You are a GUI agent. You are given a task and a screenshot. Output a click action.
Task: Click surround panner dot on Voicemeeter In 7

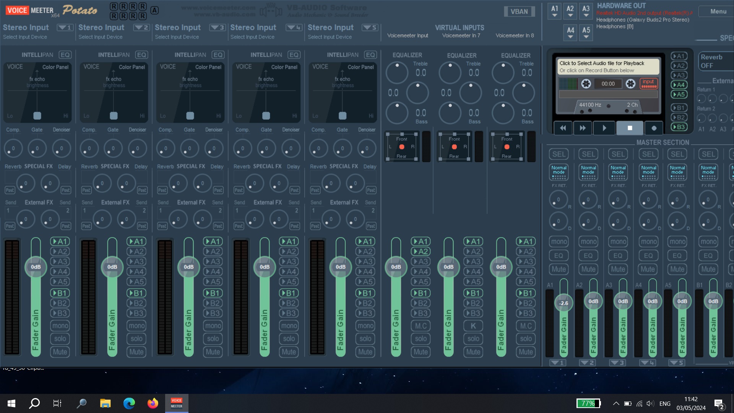pos(454,147)
